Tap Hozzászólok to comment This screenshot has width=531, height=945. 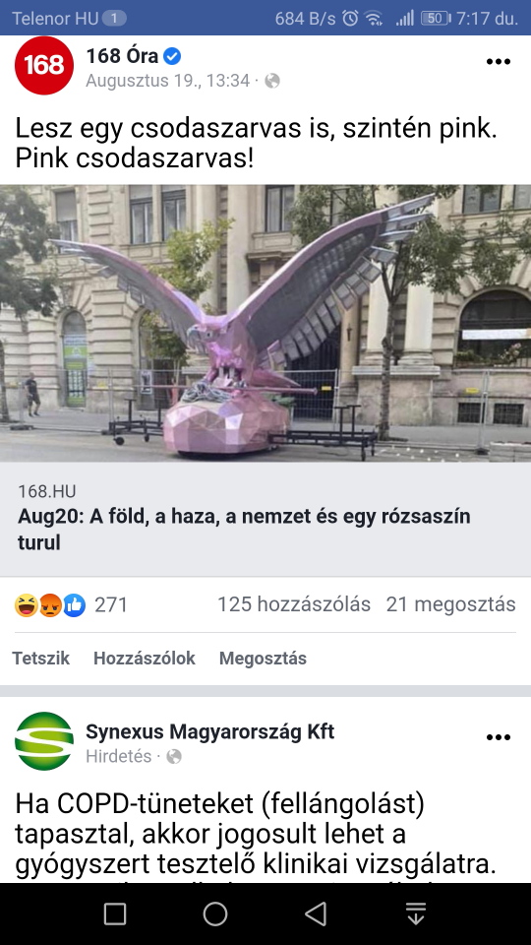(145, 659)
